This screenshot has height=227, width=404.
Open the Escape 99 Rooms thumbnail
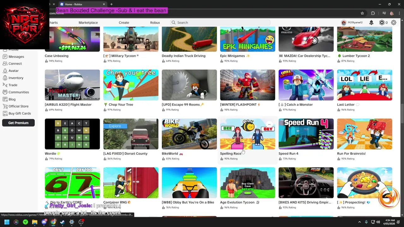(x=189, y=85)
